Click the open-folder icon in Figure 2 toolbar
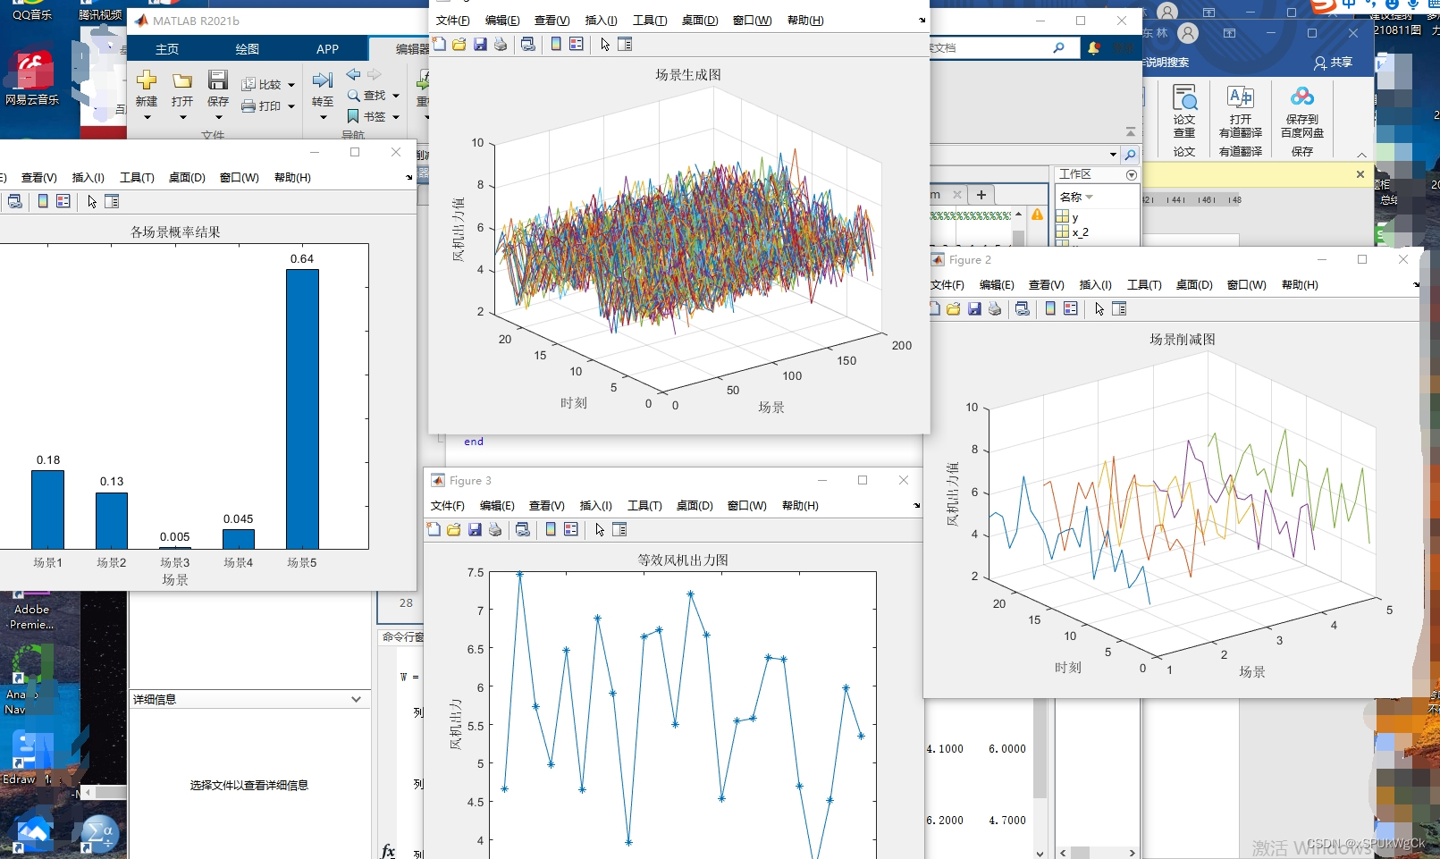The width and height of the screenshot is (1440, 859). pyautogui.click(x=954, y=308)
